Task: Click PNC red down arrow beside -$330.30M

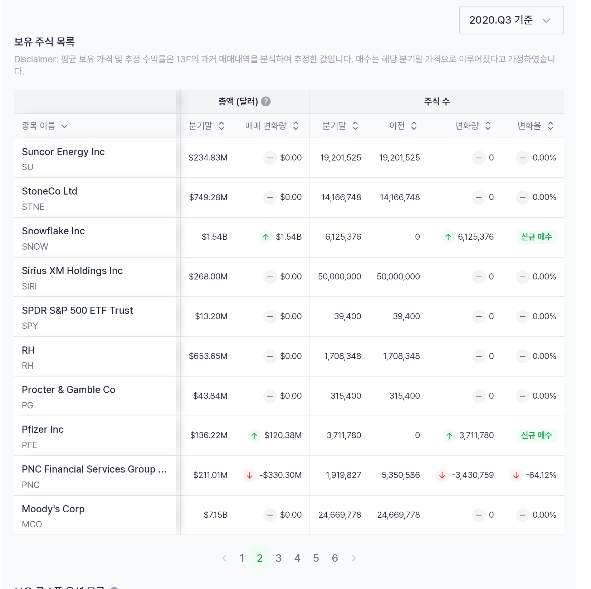Action: 249,475
